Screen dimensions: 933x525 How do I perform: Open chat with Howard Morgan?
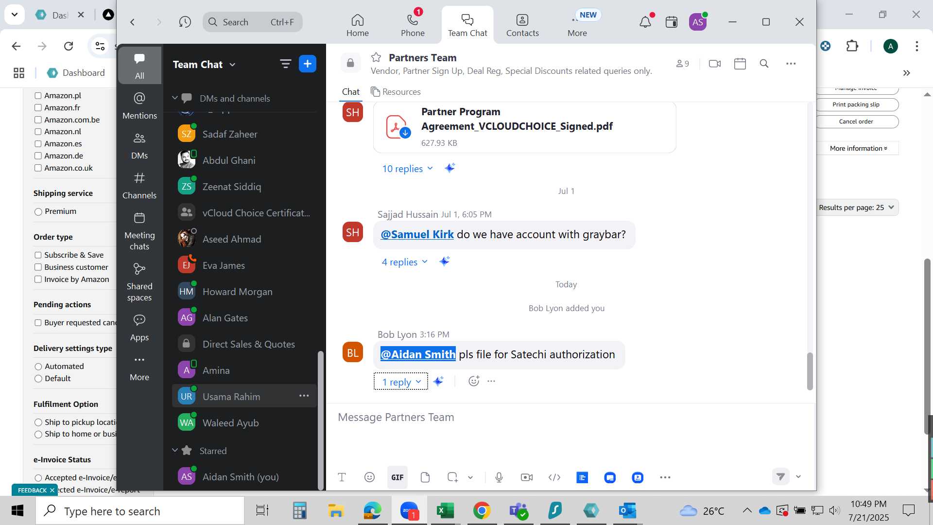(244, 292)
